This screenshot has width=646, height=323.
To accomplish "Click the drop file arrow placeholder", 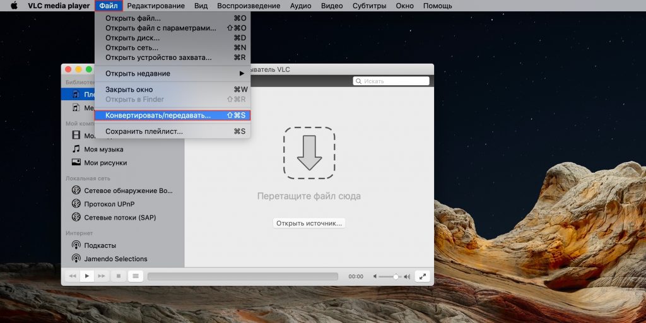I will [309, 153].
